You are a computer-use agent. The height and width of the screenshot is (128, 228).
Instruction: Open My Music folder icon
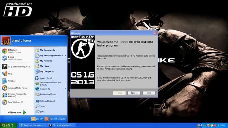37,66
